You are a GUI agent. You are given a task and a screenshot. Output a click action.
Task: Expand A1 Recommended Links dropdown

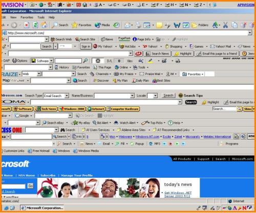click(194, 130)
